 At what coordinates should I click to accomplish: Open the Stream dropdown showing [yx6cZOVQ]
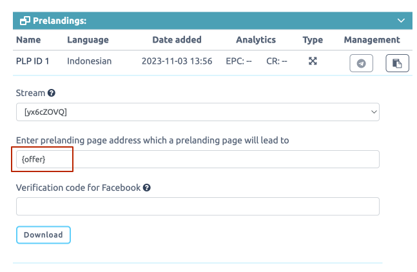click(x=198, y=112)
